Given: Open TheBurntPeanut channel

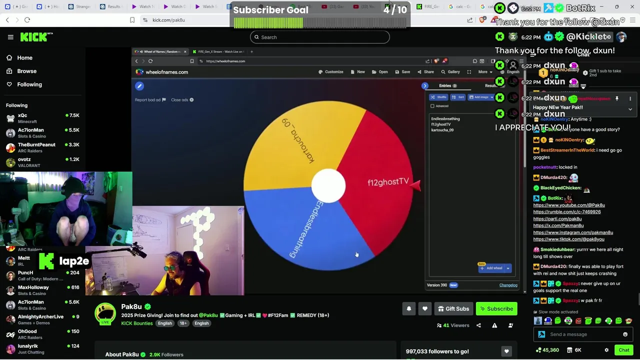Looking at the screenshot, I should (x=43, y=147).
